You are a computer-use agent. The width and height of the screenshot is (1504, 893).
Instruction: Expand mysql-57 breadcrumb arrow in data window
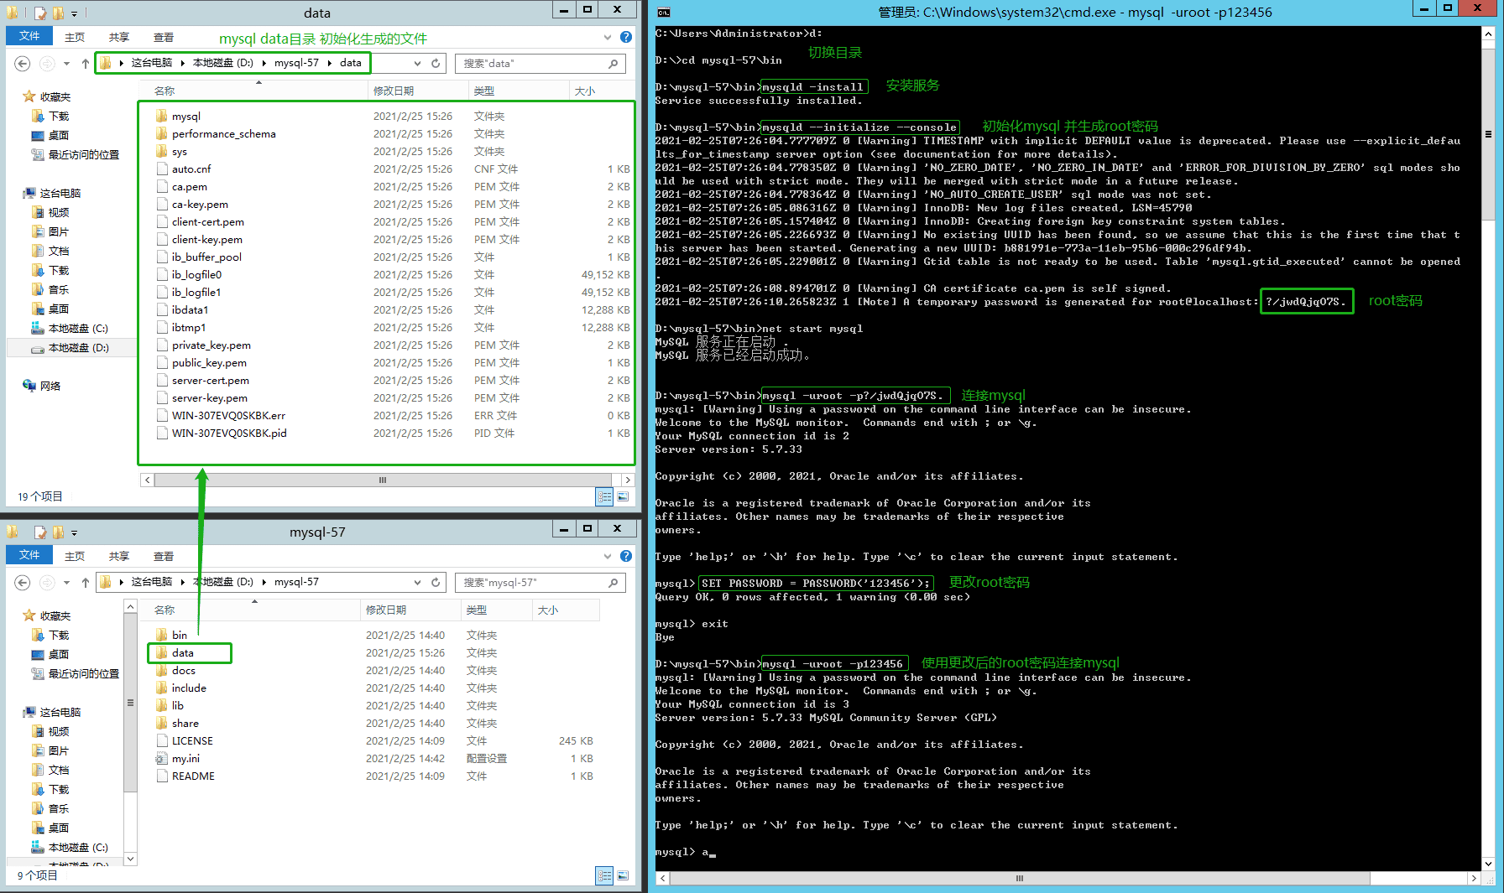point(329,64)
